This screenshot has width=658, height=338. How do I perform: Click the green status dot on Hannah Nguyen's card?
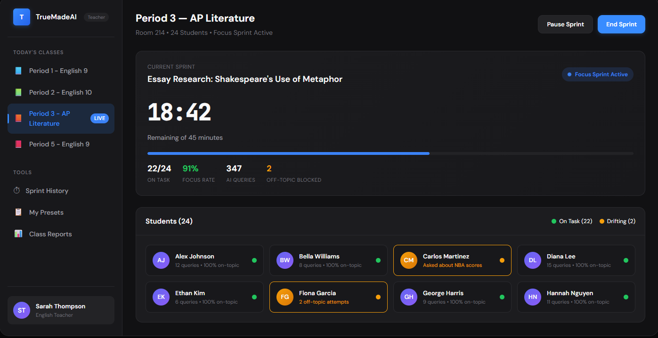pyautogui.click(x=626, y=297)
